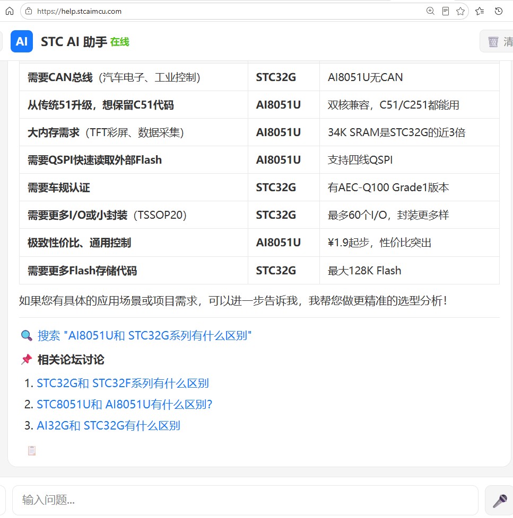This screenshot has height=518, width=513.
Task: Open the browser history icon
Action: click(499, 11)
